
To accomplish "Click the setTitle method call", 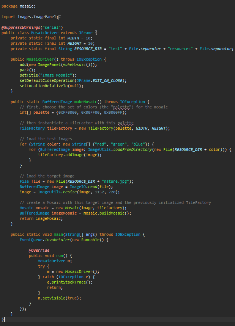I will pos(29,75).
